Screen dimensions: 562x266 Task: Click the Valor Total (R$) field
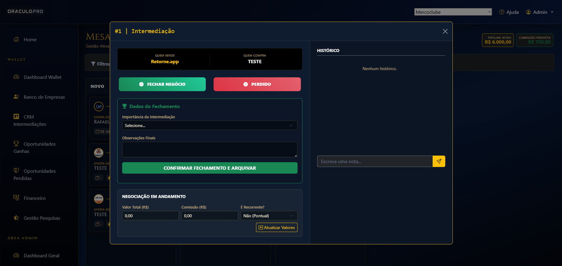tap(150, 216)
